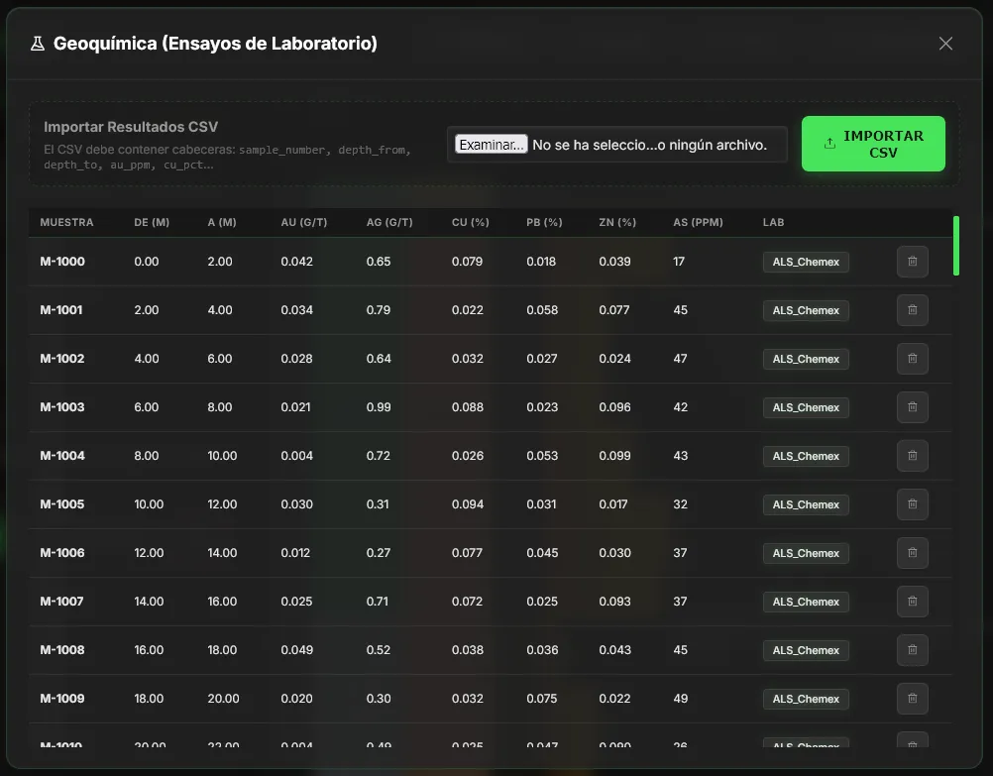Select the M-1004 sample name cell
993x776 pixels.
(62, 456)
